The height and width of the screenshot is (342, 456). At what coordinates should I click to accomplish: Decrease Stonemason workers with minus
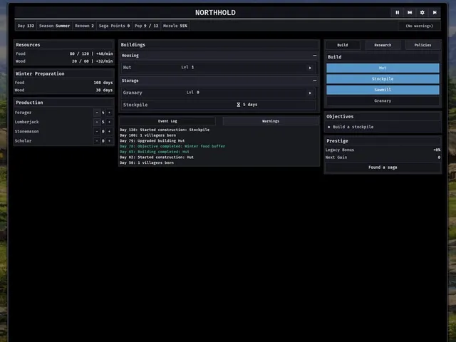coord(97,131)
